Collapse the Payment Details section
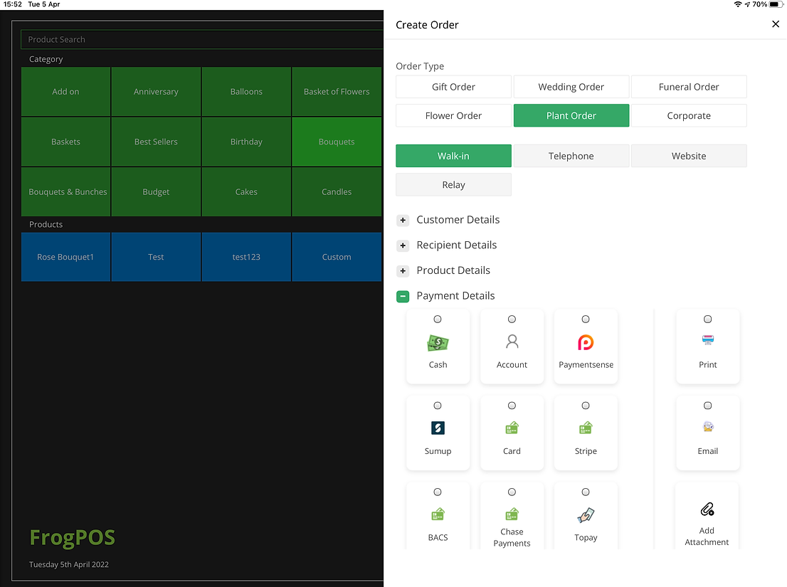Viewport: 787px width, 587px height. tap(403, 296)
